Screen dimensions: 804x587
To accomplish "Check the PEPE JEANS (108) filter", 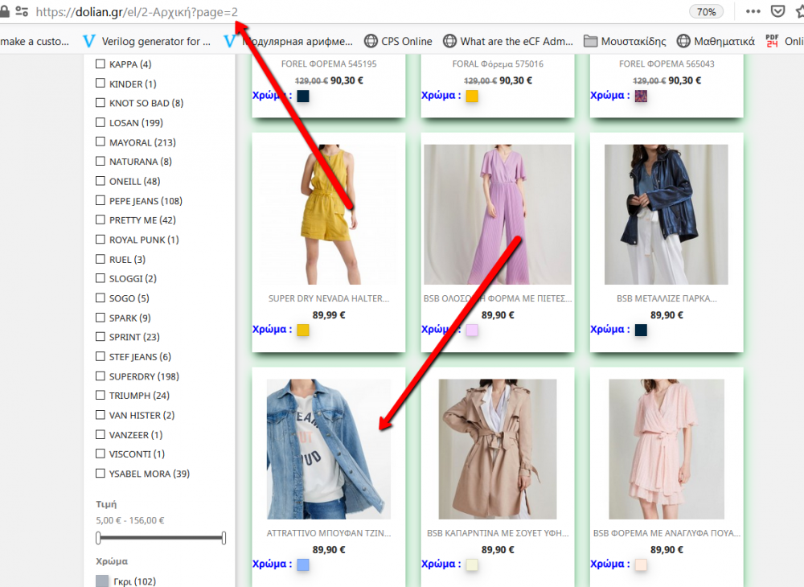I will (x=100, y=200).
